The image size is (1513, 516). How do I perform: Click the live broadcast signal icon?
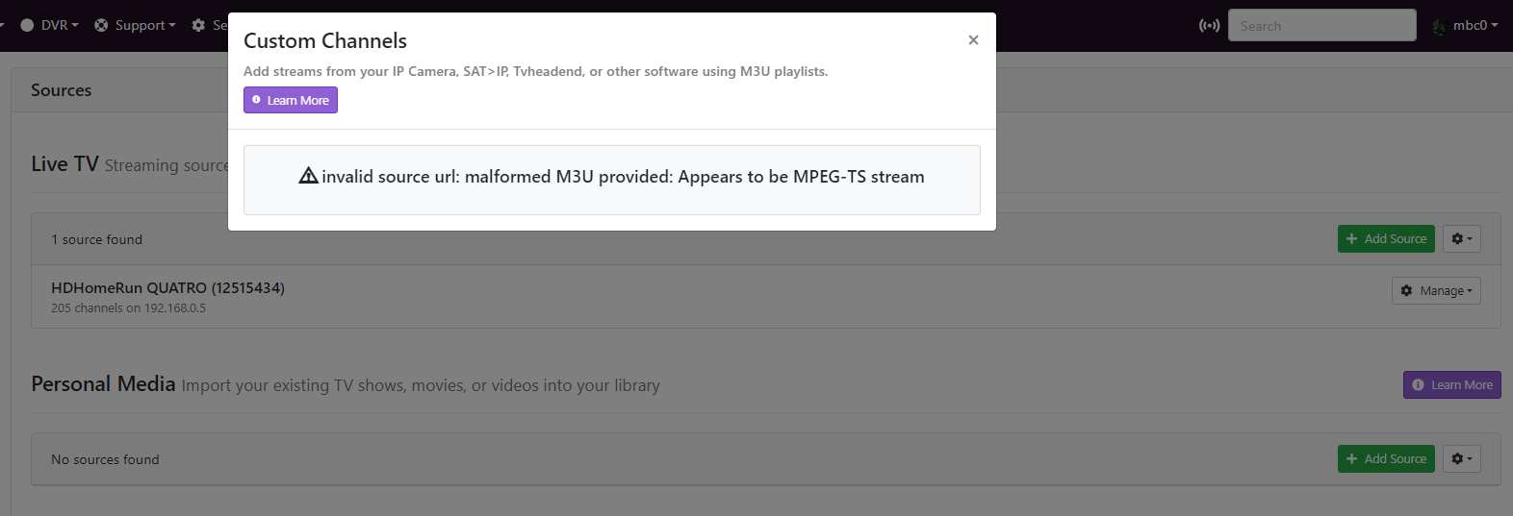[1209, 26]
